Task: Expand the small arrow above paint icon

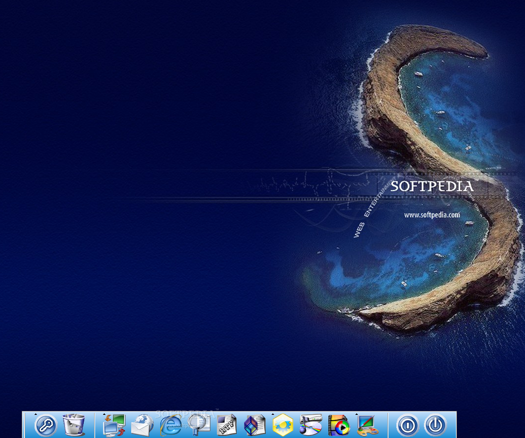Action: pyautogui.click(x=356, y=414)
